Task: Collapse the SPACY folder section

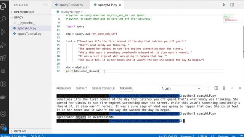Action: click(30, 18)
